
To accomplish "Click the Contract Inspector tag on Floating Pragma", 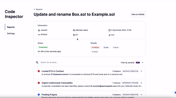I will point(130,95).
